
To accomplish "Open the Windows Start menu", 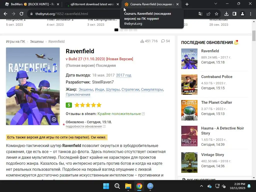I will click(106, 186).
